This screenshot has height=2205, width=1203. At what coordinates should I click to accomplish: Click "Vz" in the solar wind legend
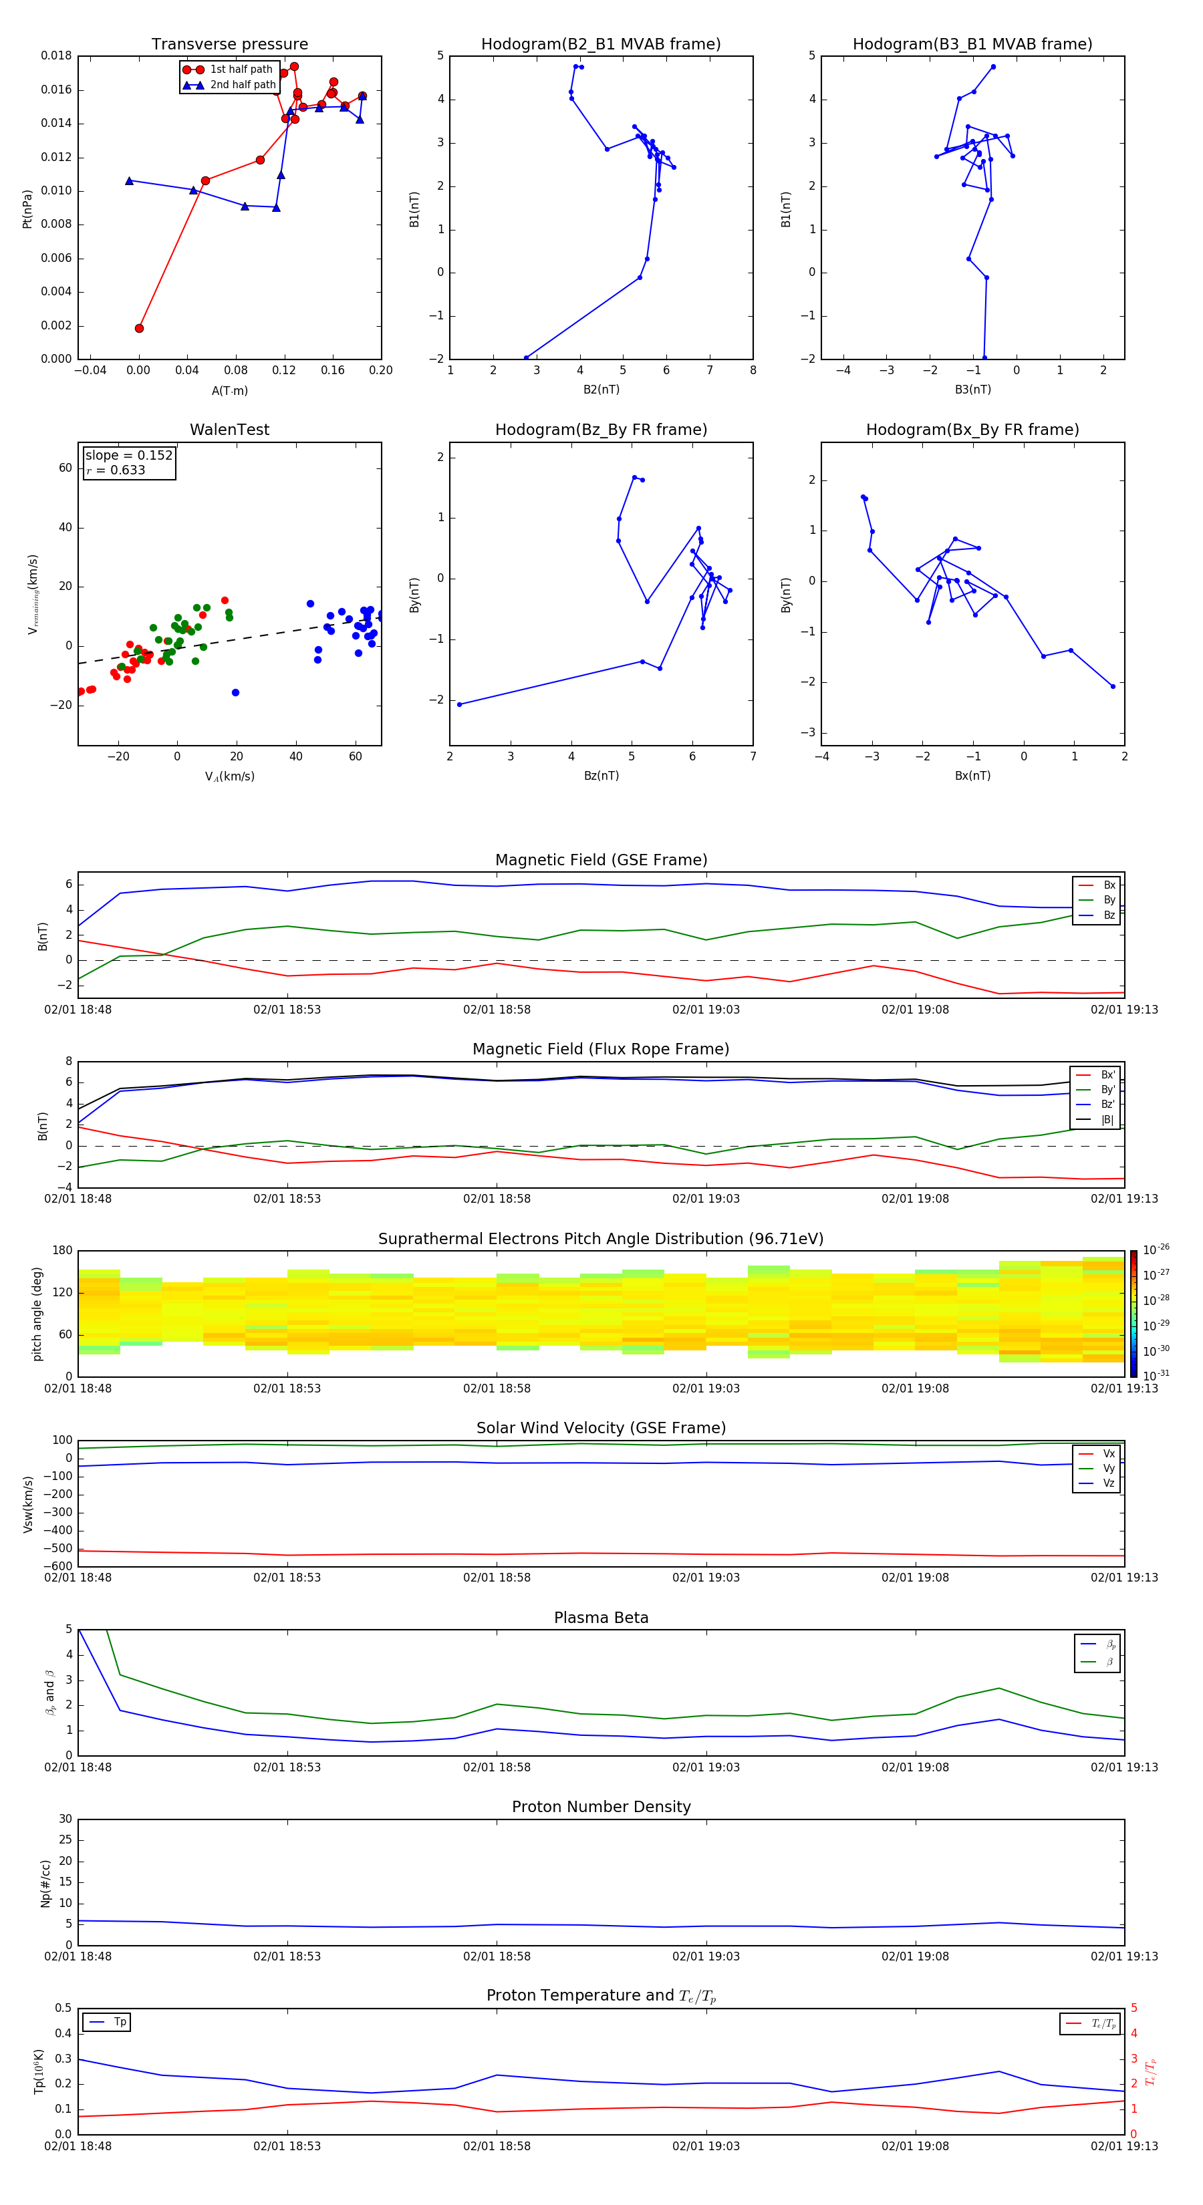click(1109, 1483)
